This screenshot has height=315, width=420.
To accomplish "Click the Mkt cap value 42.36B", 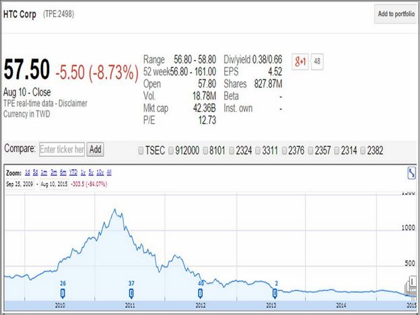I will [205, 108].
